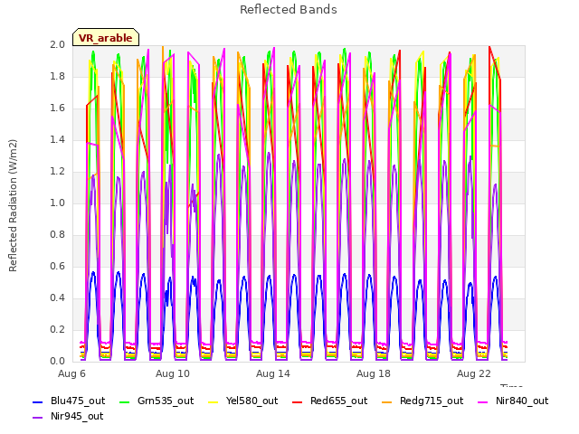The height and width of the screenshot is (434, 579).
Task: Click the 2.0 y-axis tick label
Action: click(57, 45)
